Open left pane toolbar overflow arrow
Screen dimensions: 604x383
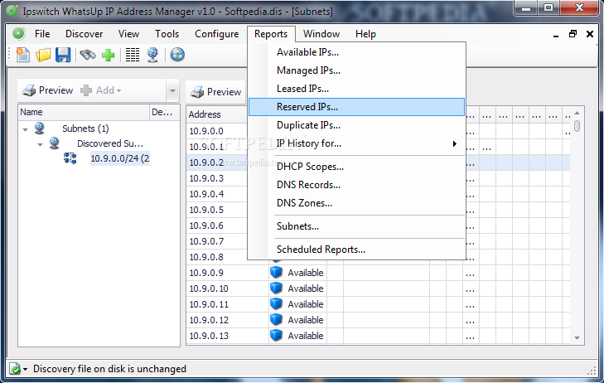pos(172,90)
